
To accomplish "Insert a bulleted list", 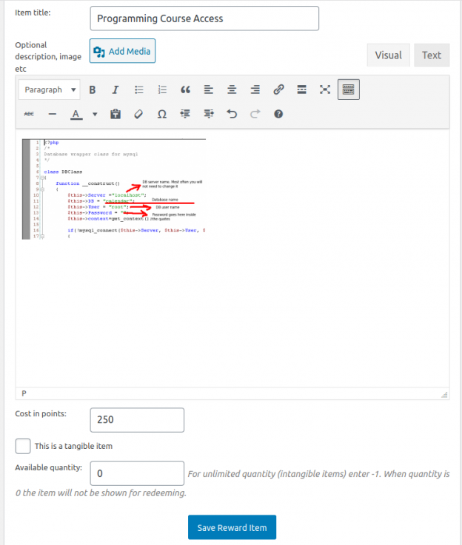I will click(138, 89).
